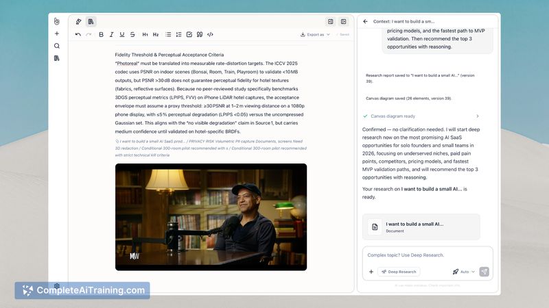Screen dimensions: 549x308
Task: Focus the 'Complex topic?' chat input
Action: pyautogui.click(x=428, y=255)
